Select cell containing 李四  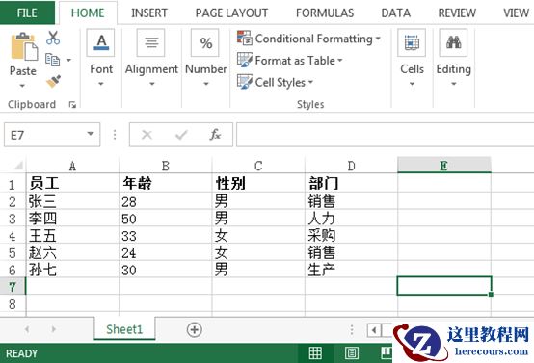pyautogui.click(x=72, y=219)
